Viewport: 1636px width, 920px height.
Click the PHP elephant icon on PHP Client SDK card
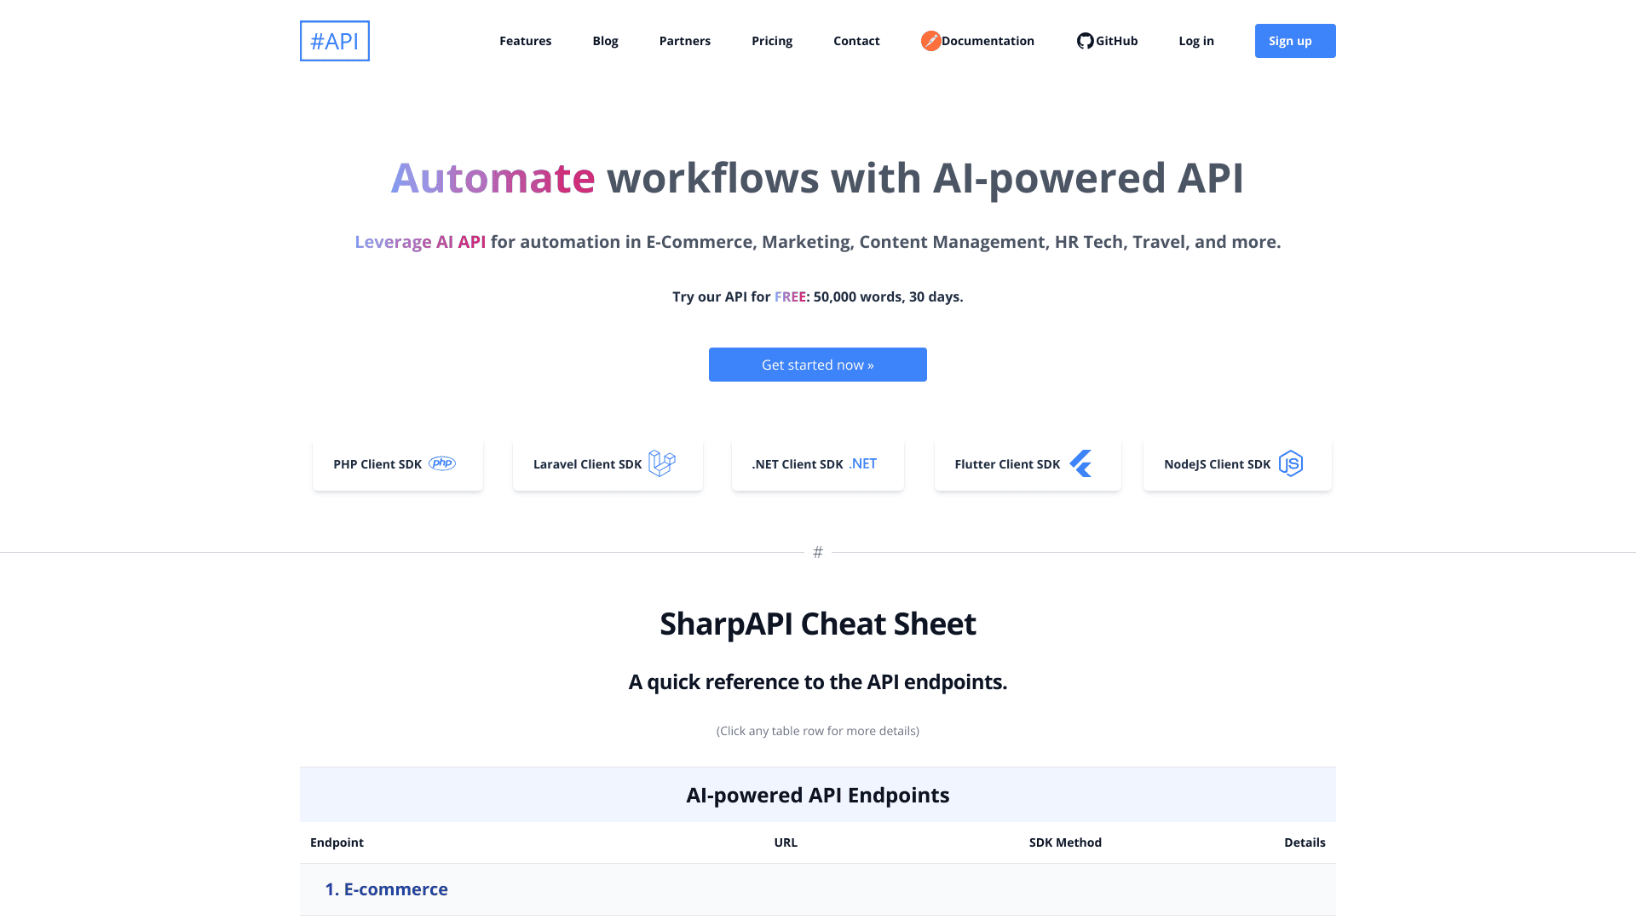pyautogui.click(x=443, y=463)
